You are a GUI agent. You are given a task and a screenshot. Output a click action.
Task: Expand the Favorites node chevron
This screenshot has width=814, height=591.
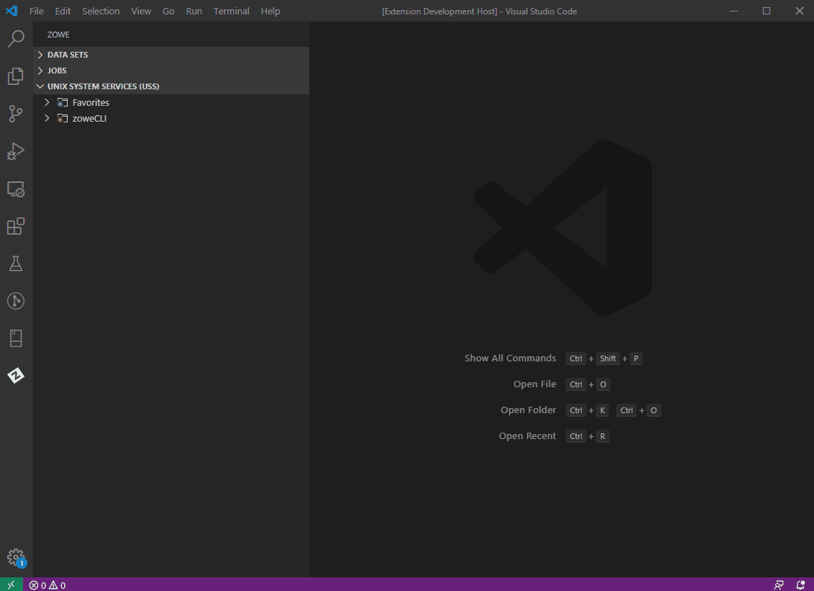(x=48, y=102)
